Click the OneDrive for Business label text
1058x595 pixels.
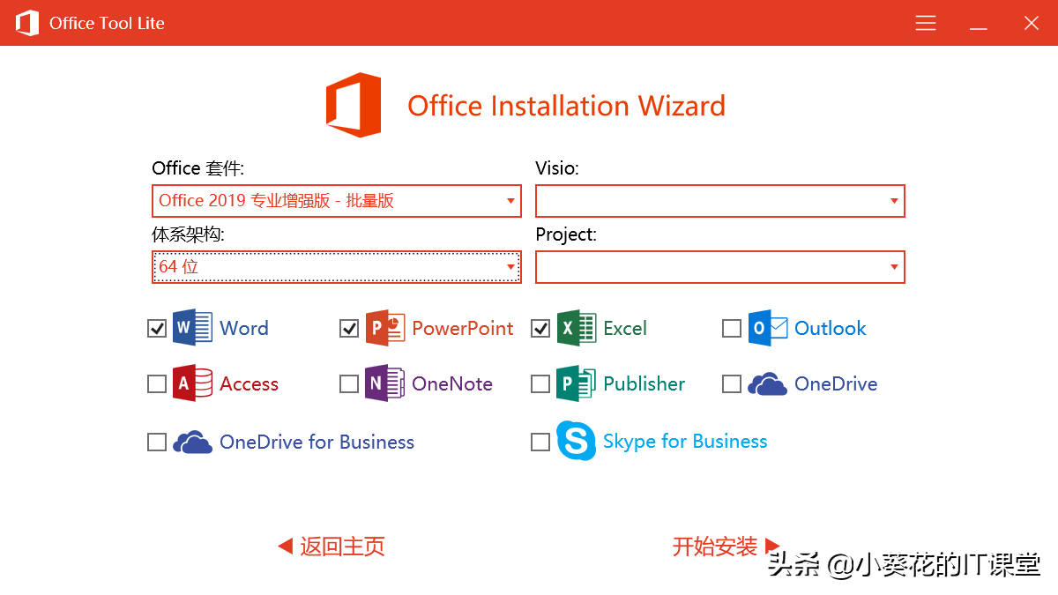pos(317,443)
